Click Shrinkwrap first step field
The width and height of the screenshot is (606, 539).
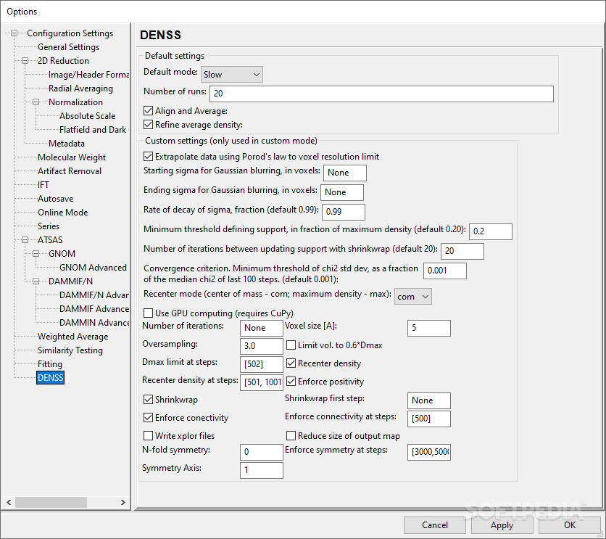(x=429, y=400)
